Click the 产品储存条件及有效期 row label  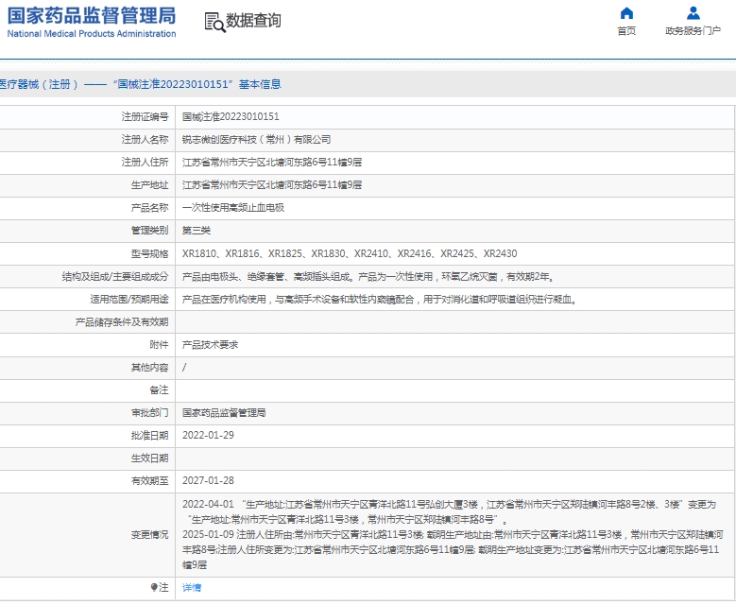click(122, 322)
